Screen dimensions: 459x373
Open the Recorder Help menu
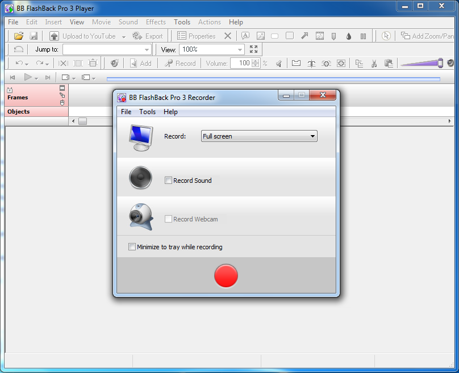click(170, 112)
